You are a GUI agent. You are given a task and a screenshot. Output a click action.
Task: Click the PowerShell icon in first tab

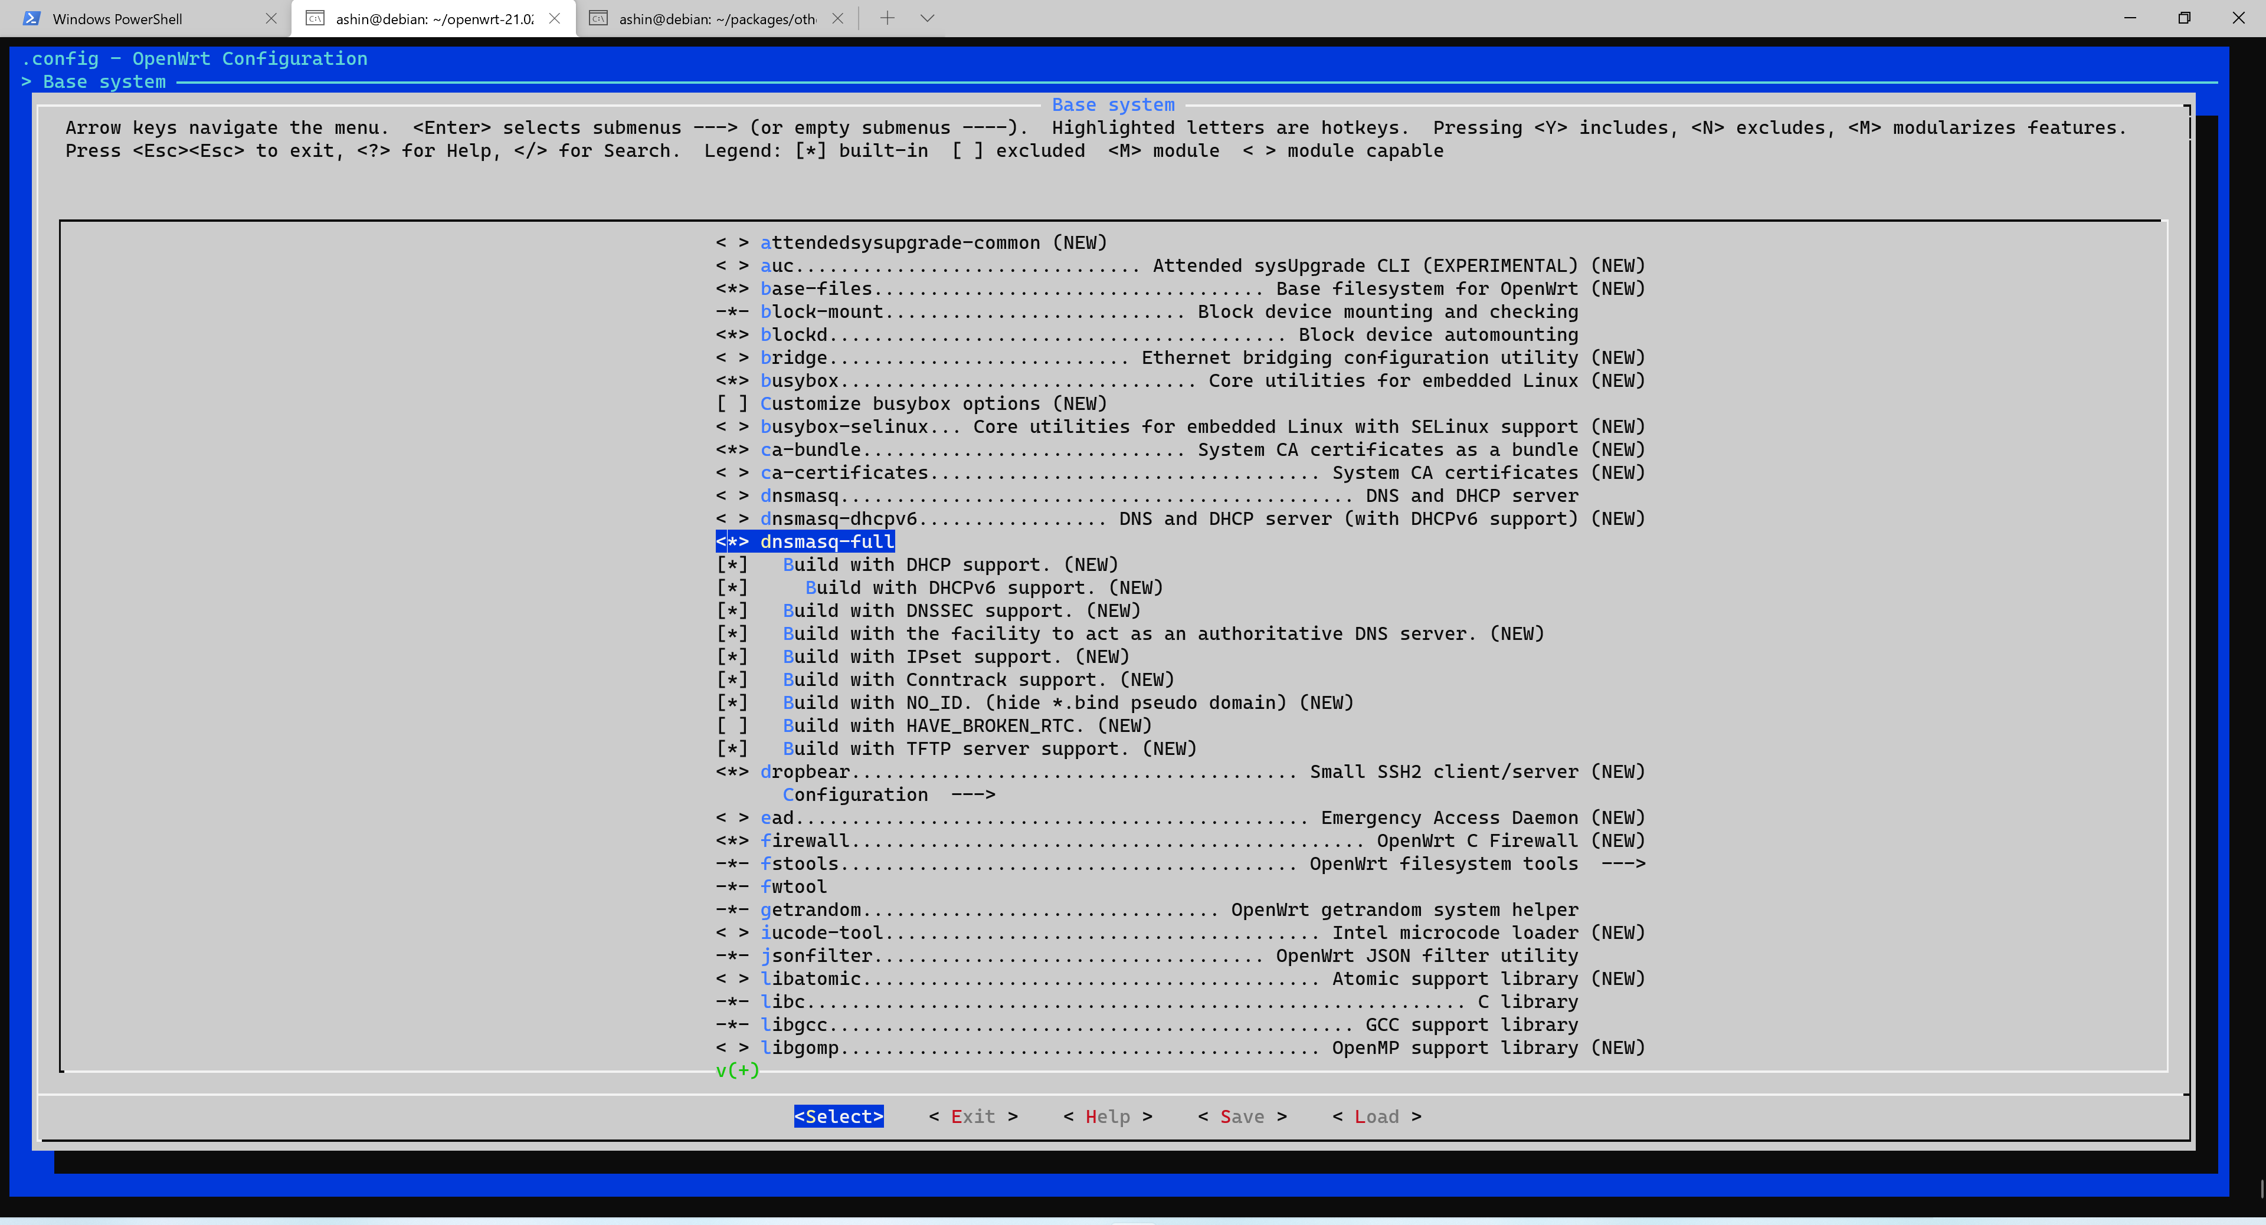32,18
